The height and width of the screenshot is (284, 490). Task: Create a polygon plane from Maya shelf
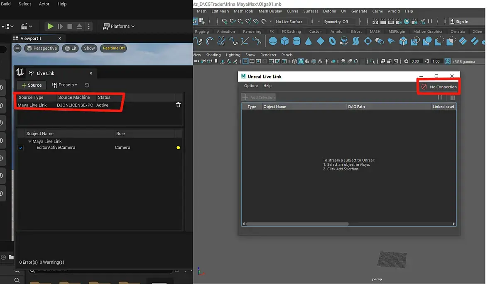(x=320, y=41)
